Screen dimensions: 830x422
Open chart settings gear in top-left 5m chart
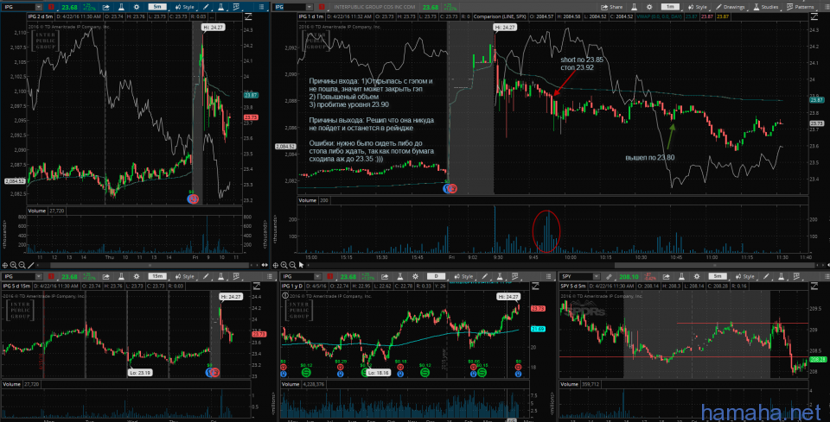137,8
